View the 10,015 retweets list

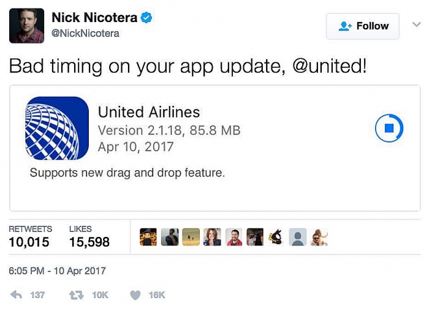(x=30, y=237)
